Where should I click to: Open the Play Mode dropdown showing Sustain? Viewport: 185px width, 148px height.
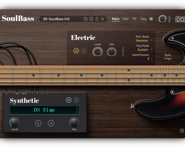tap(145, 50)
